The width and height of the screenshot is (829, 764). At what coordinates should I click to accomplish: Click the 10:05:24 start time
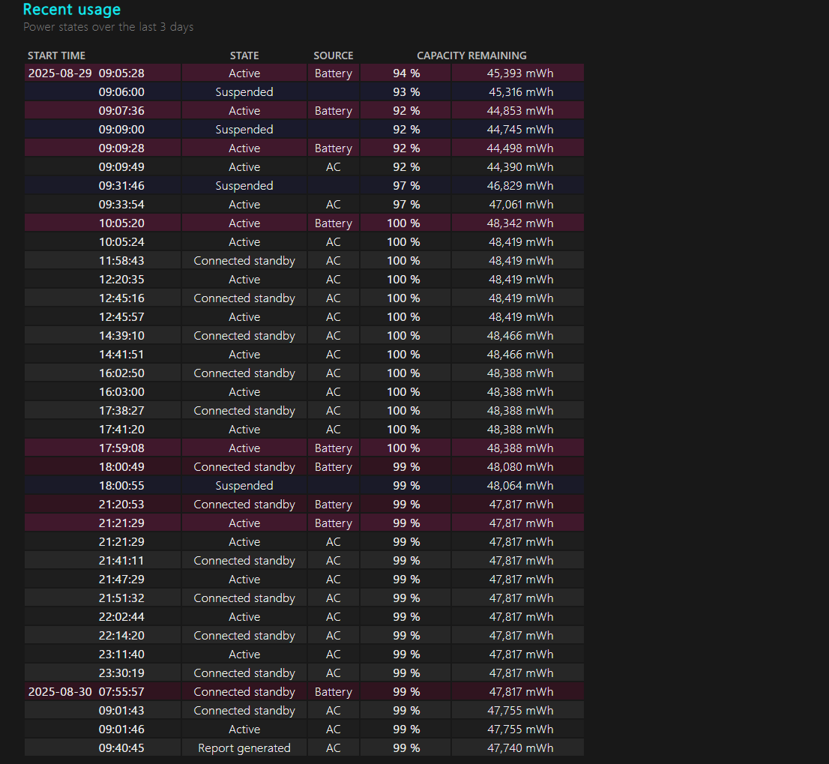[x=121, y=242]
